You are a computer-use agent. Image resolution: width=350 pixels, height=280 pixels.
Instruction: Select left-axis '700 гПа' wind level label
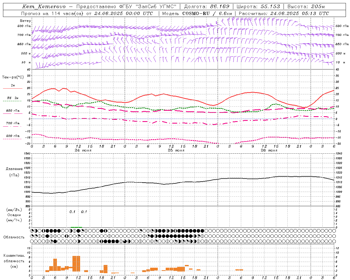tap(24, 35)
